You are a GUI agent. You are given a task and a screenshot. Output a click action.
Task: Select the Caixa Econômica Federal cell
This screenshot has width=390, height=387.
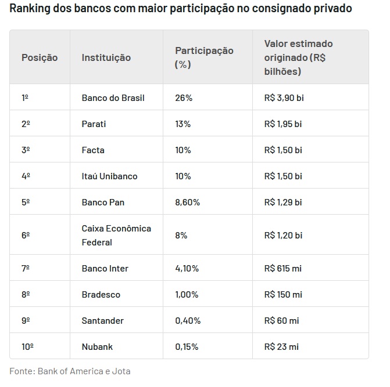tap(116, 235)
